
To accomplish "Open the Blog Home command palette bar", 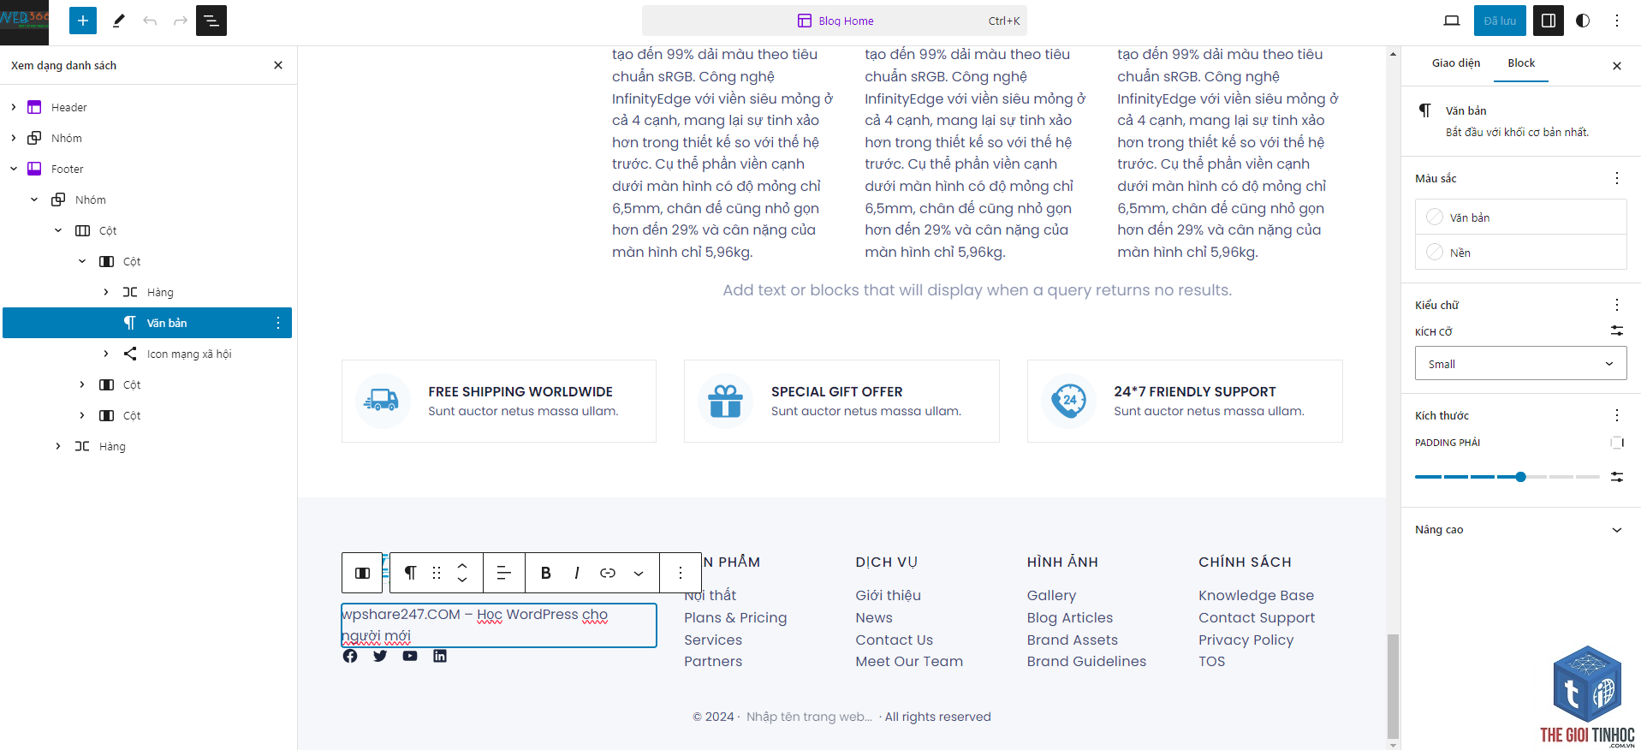I will point(835,21).
